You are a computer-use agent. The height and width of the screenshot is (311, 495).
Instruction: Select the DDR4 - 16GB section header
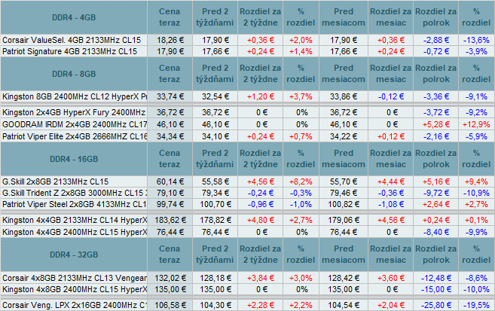pos(74,159)
